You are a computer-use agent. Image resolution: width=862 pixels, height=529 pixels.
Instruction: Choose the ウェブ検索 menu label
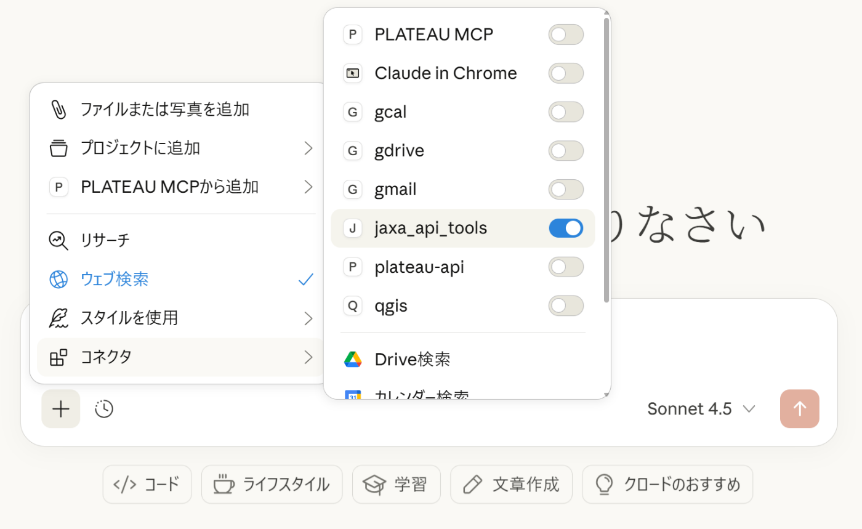[x=115, y=280]
